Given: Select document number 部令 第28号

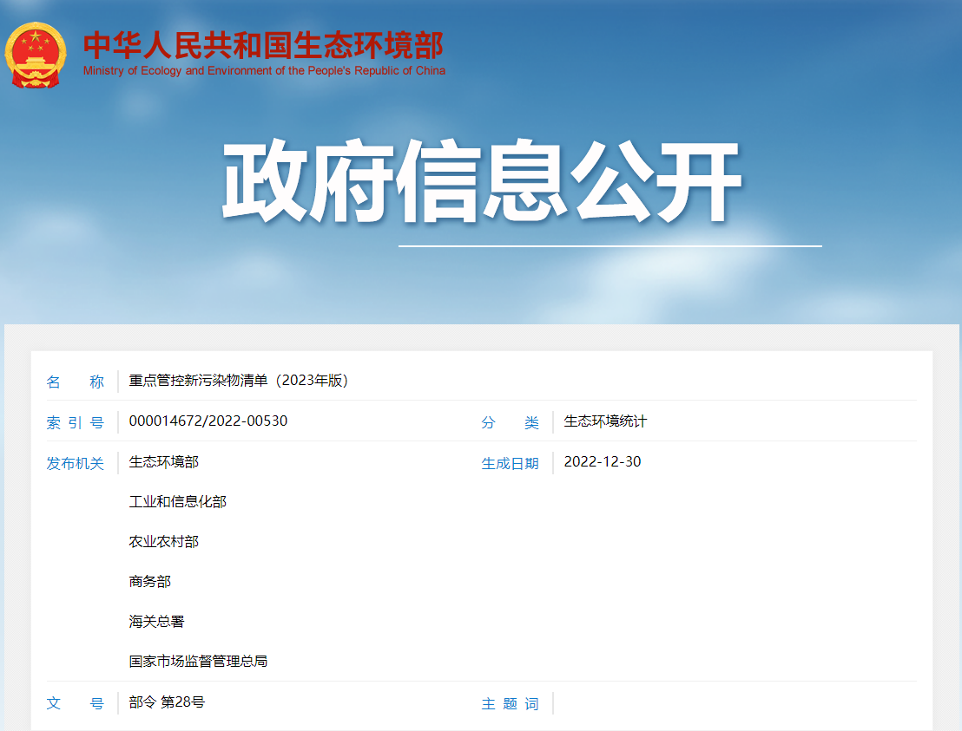Looking at the screenshot, I should [x=167, y=702].
